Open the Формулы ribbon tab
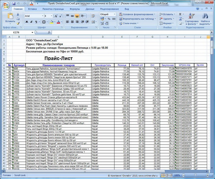 pos(75,9)
